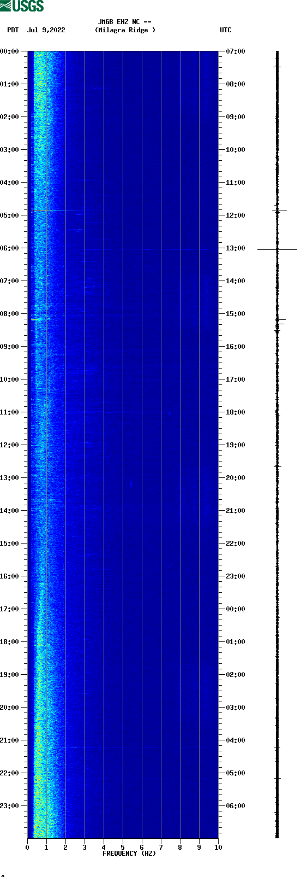Viewport: 301px width, 882px height.
Task: Select the station title 'JMGB EHZ NC --'
Action: pyautogui.click(x=124, y=22)
